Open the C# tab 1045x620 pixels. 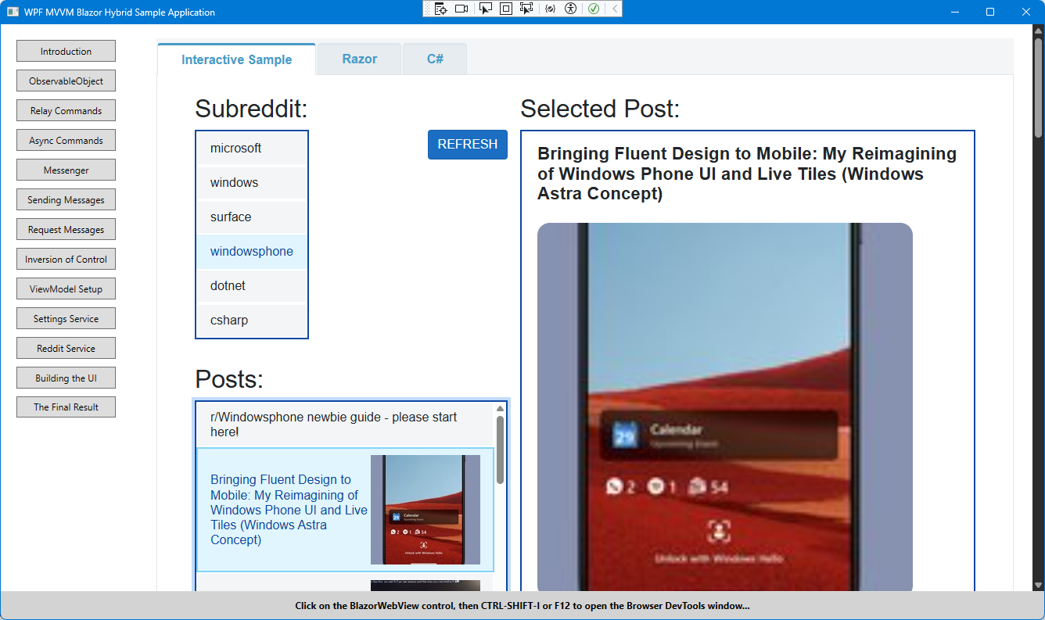[434, 58]
